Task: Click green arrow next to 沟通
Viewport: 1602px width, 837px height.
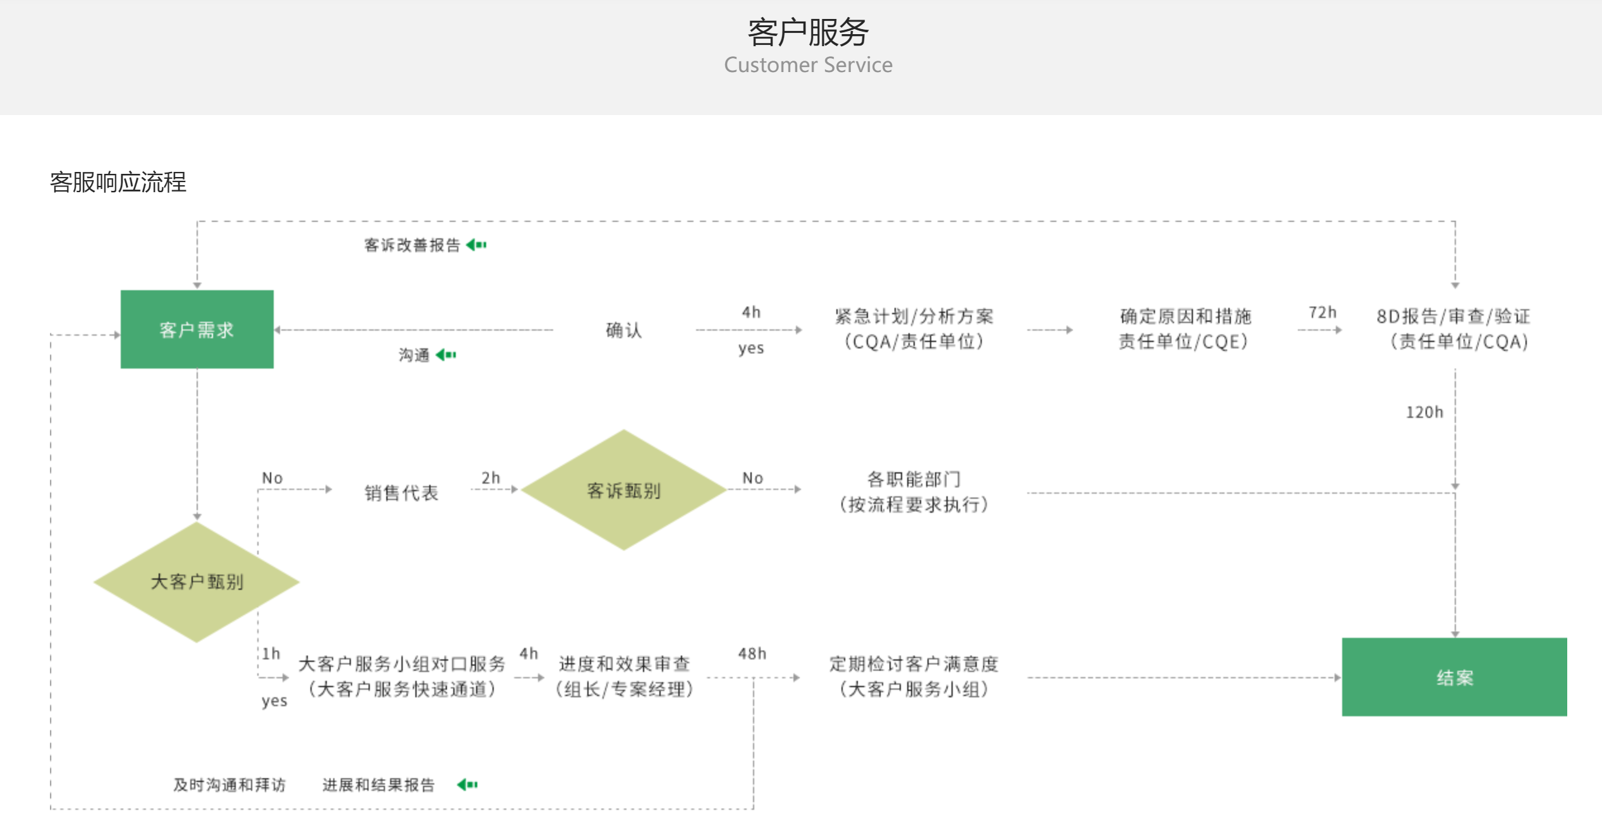Action: [446, 355]
